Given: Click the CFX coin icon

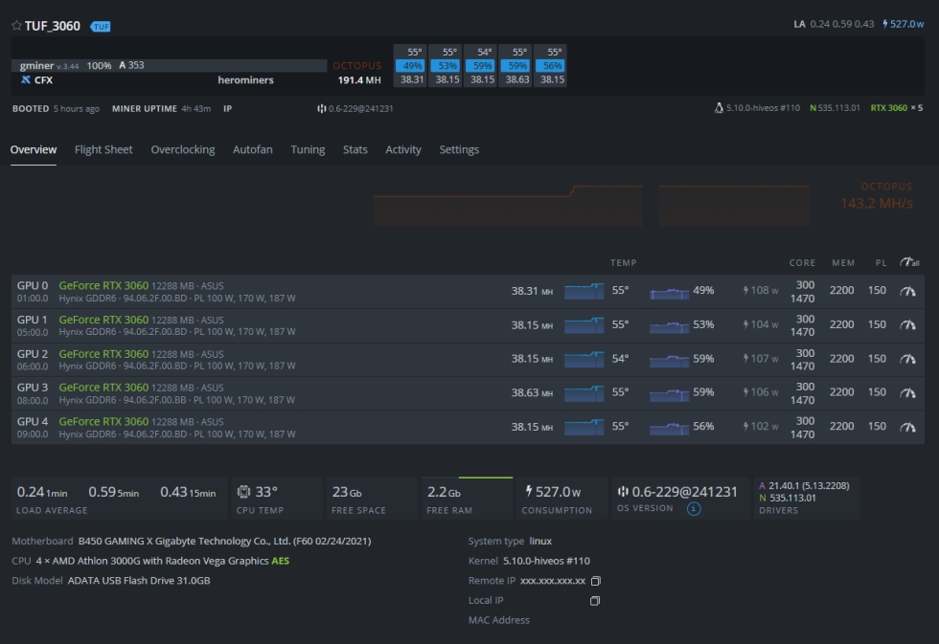Looking at the screenshot, I should [x=26, y=79].
